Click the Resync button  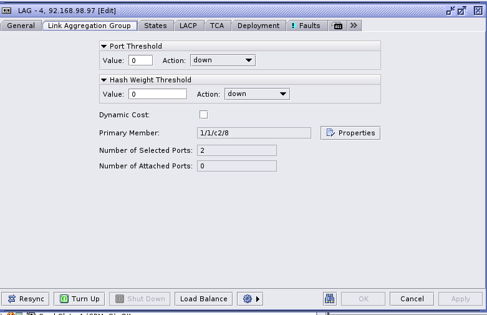26,299
